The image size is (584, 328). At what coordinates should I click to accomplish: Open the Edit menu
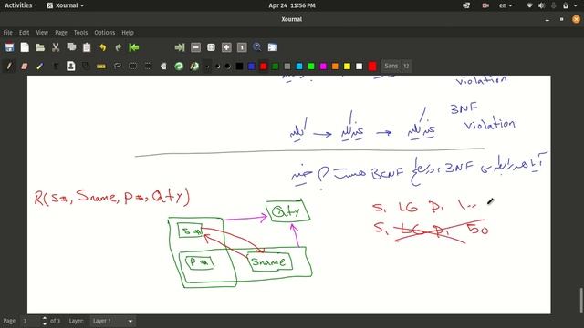(x=25, y=33)
